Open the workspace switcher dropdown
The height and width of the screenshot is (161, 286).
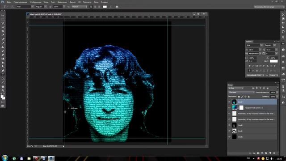tap(269, 7)
